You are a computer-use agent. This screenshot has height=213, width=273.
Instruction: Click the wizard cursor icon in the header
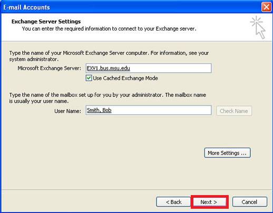(x=258, y=27)
